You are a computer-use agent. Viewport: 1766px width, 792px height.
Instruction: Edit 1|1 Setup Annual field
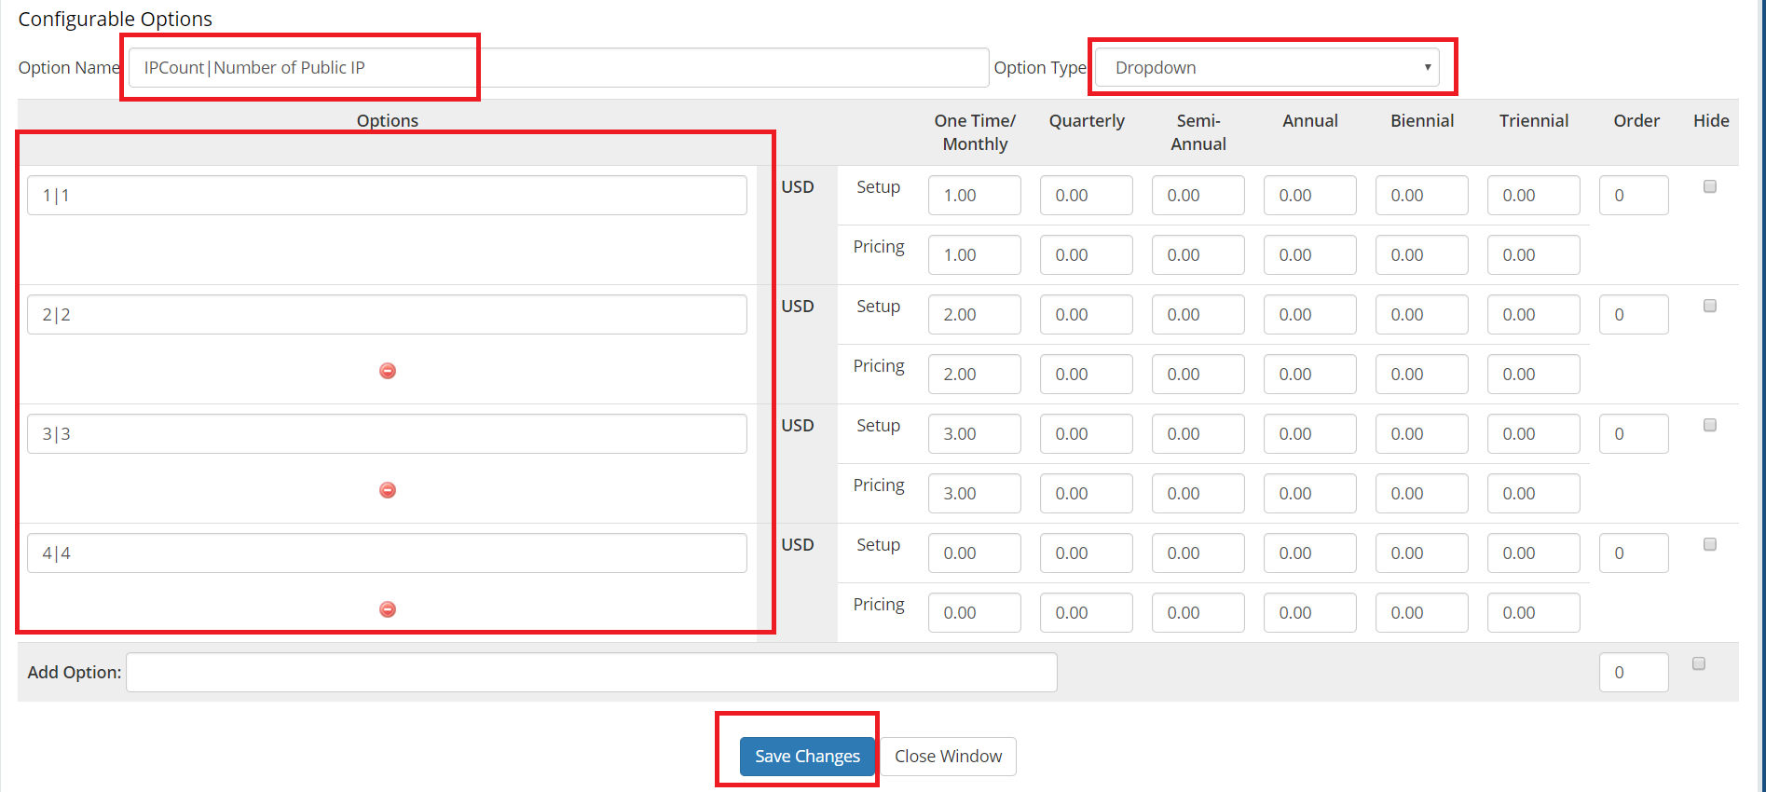pos(1310,196)
